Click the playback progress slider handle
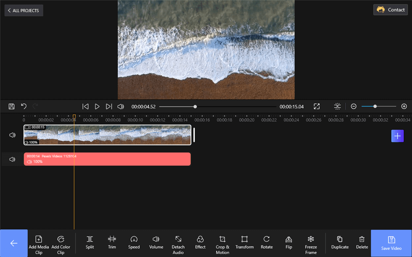 click(x=195, y=107)
